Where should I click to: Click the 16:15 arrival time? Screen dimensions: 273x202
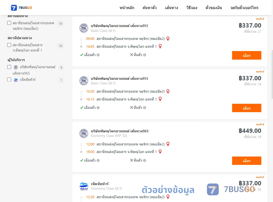coord(90,99)
